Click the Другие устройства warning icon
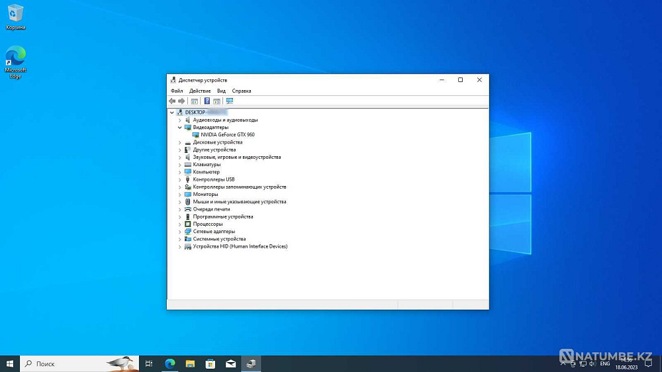662x372 pixels. [x=188, y=150]
